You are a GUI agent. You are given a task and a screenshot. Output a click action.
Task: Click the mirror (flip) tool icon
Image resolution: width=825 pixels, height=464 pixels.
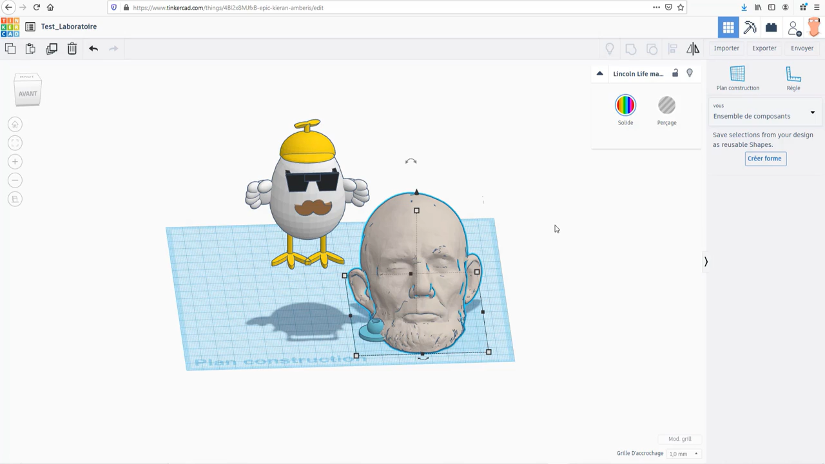[x=693, y=48]
